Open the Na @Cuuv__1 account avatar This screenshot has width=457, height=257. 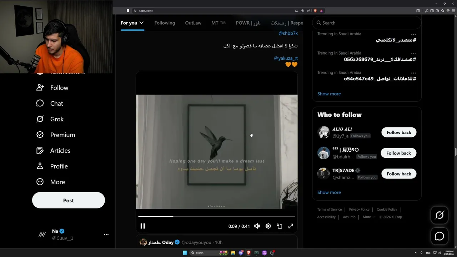pos(42,235)
